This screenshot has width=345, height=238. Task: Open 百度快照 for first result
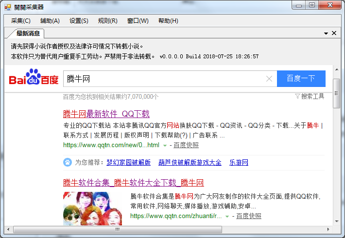tap(186, 145)
